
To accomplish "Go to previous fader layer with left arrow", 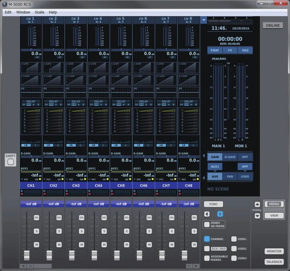I will coord(207,214).
